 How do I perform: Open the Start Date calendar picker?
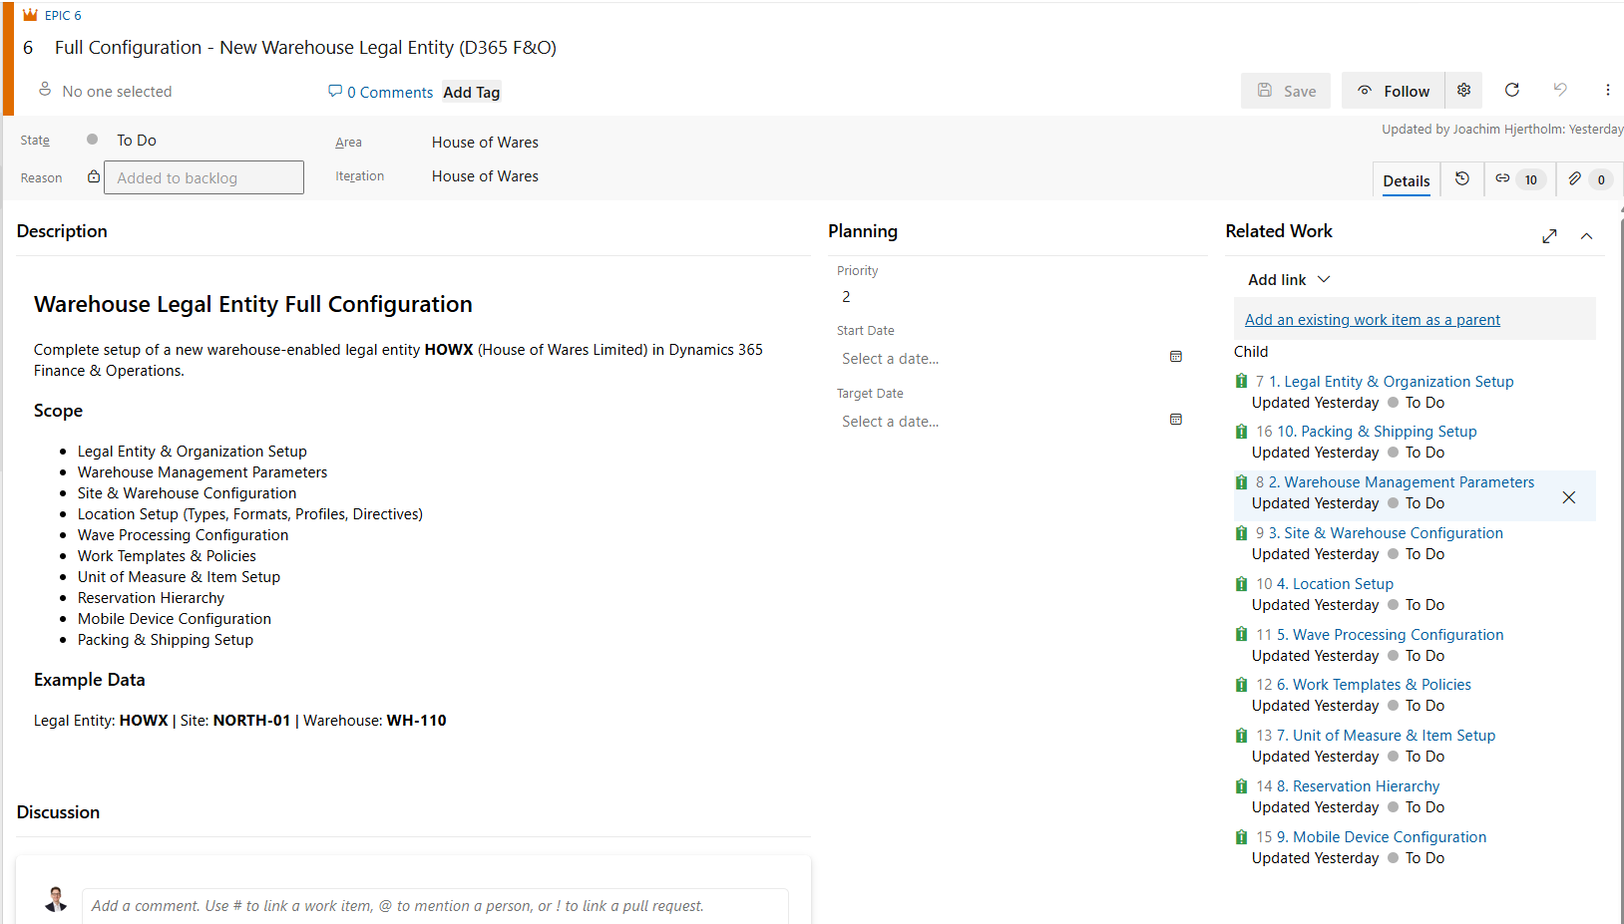pos(1175,358)
